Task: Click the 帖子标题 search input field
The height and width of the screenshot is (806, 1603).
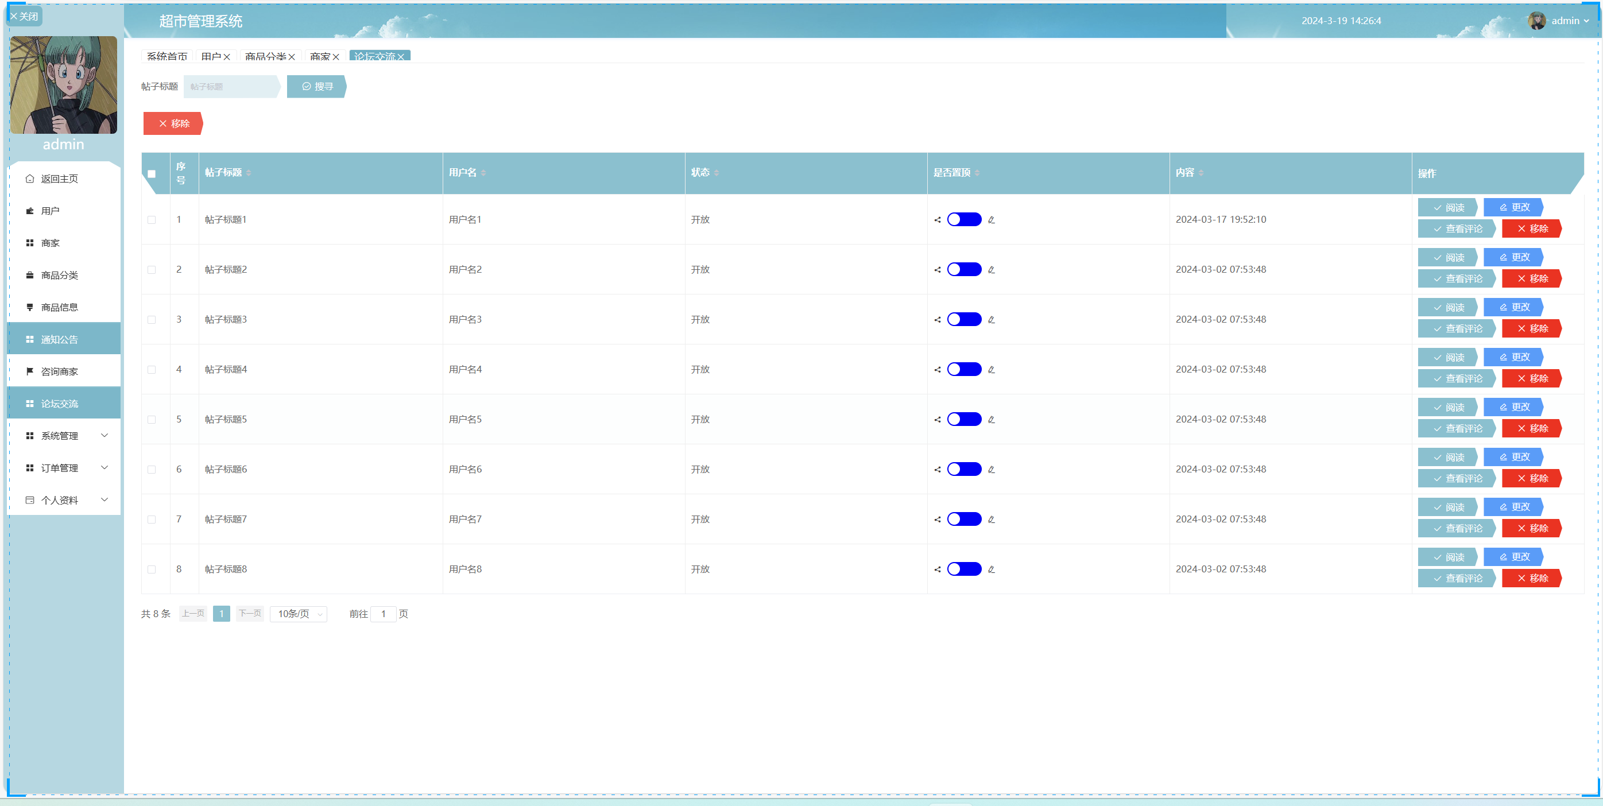Action: tap(230, 87)
